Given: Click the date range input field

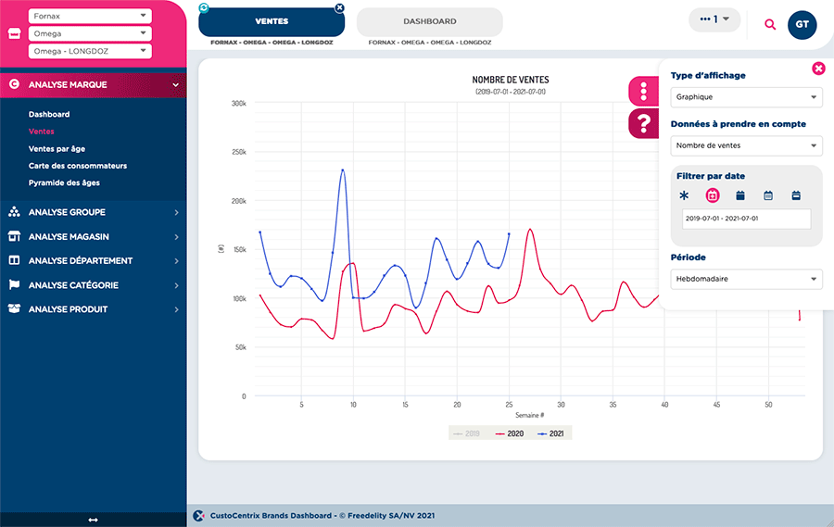Looking at the screenshot, I should pos(746,219).
